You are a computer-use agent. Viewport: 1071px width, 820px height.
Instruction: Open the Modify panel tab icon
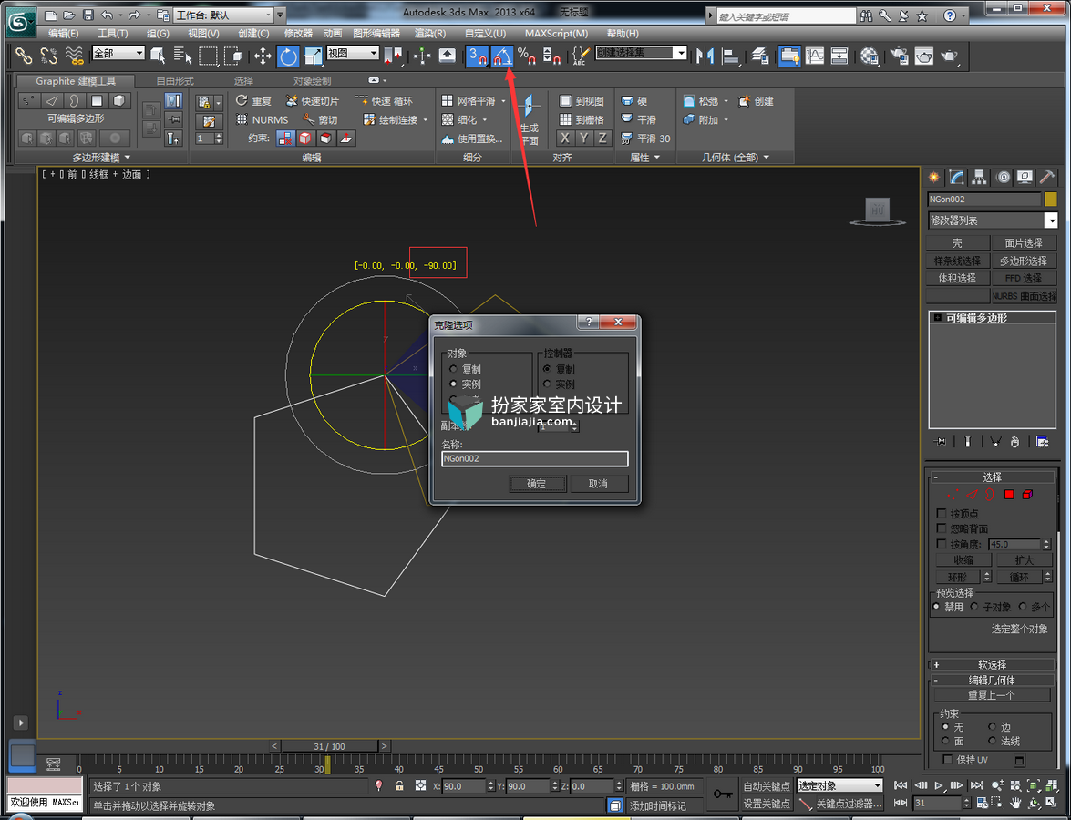click(956, 178)
